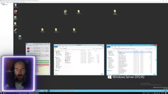Open View tab in inactive Explorer window
The width and height of the screenshot is (168, 94).
66,47
